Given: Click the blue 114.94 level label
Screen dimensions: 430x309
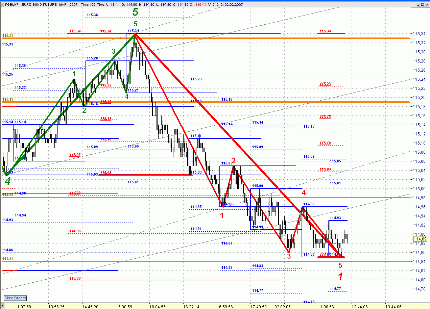Looking at the screenshot, I should tap(20, 215).
